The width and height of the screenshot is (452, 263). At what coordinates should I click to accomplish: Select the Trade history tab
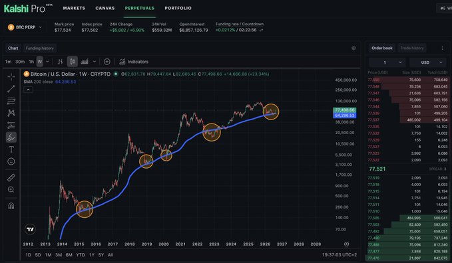[412, 48]
